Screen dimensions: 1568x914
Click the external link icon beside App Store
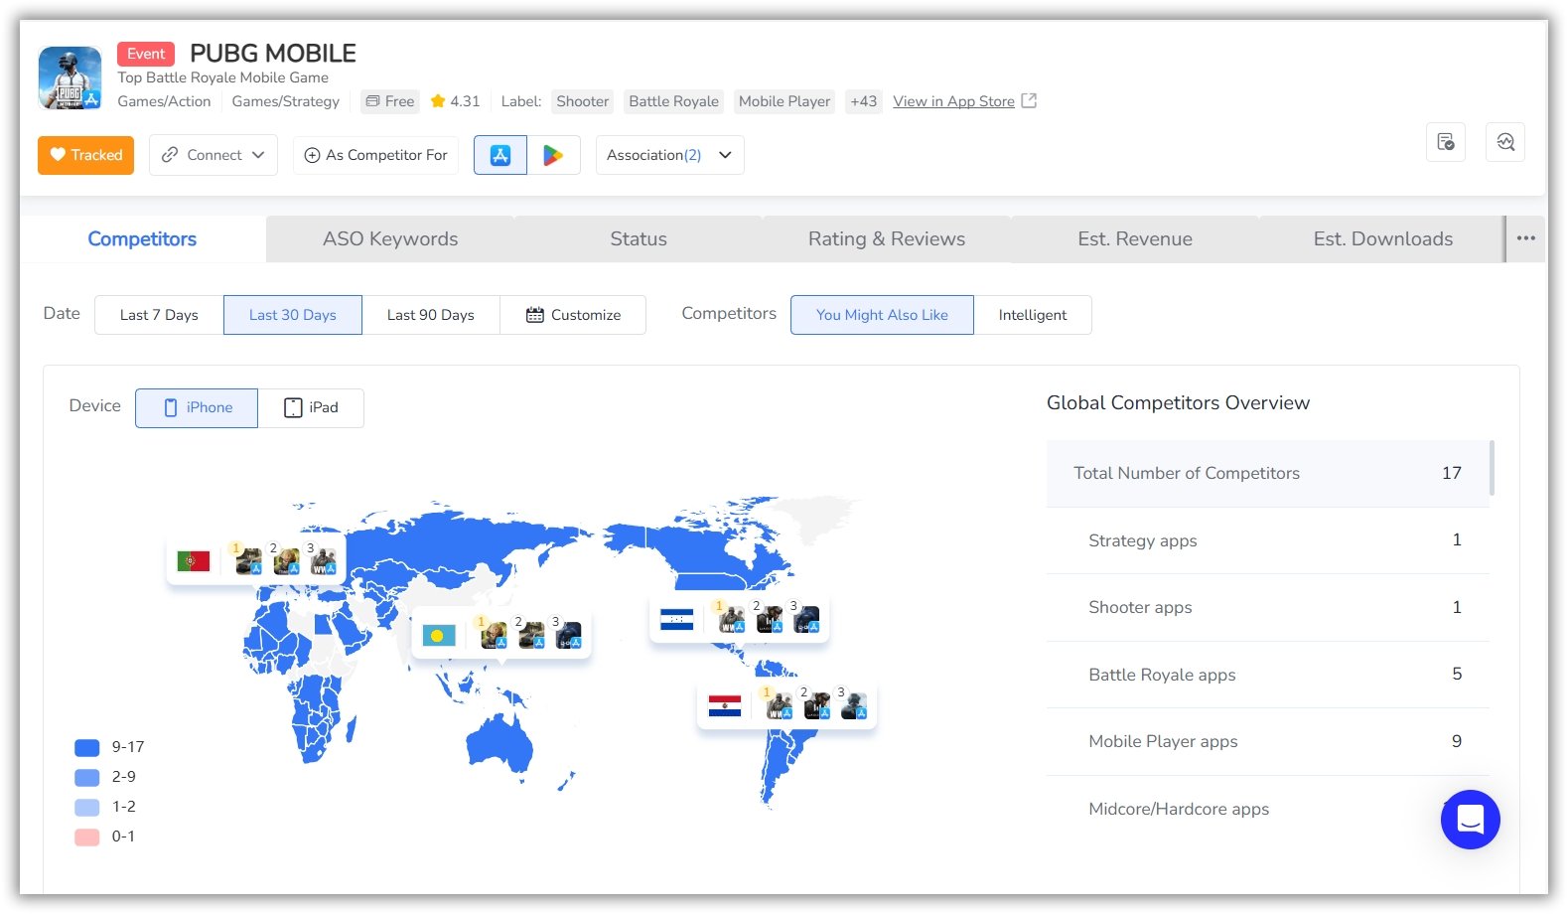click(x=1029, y=100)
